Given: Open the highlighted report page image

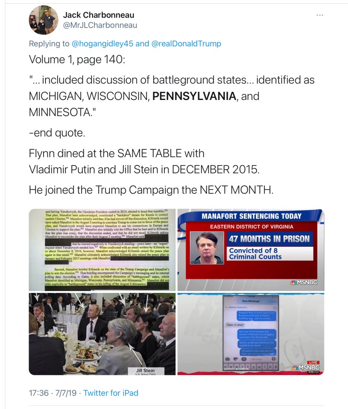Looking at the screenshot, I should [x=102, y=250].
